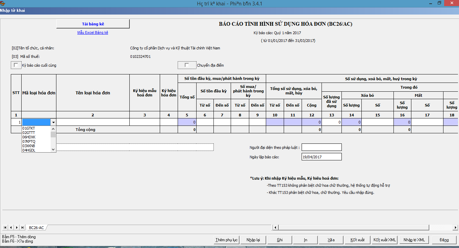
Task: Click the Tải bảng kê button
Action: [93, 24]
